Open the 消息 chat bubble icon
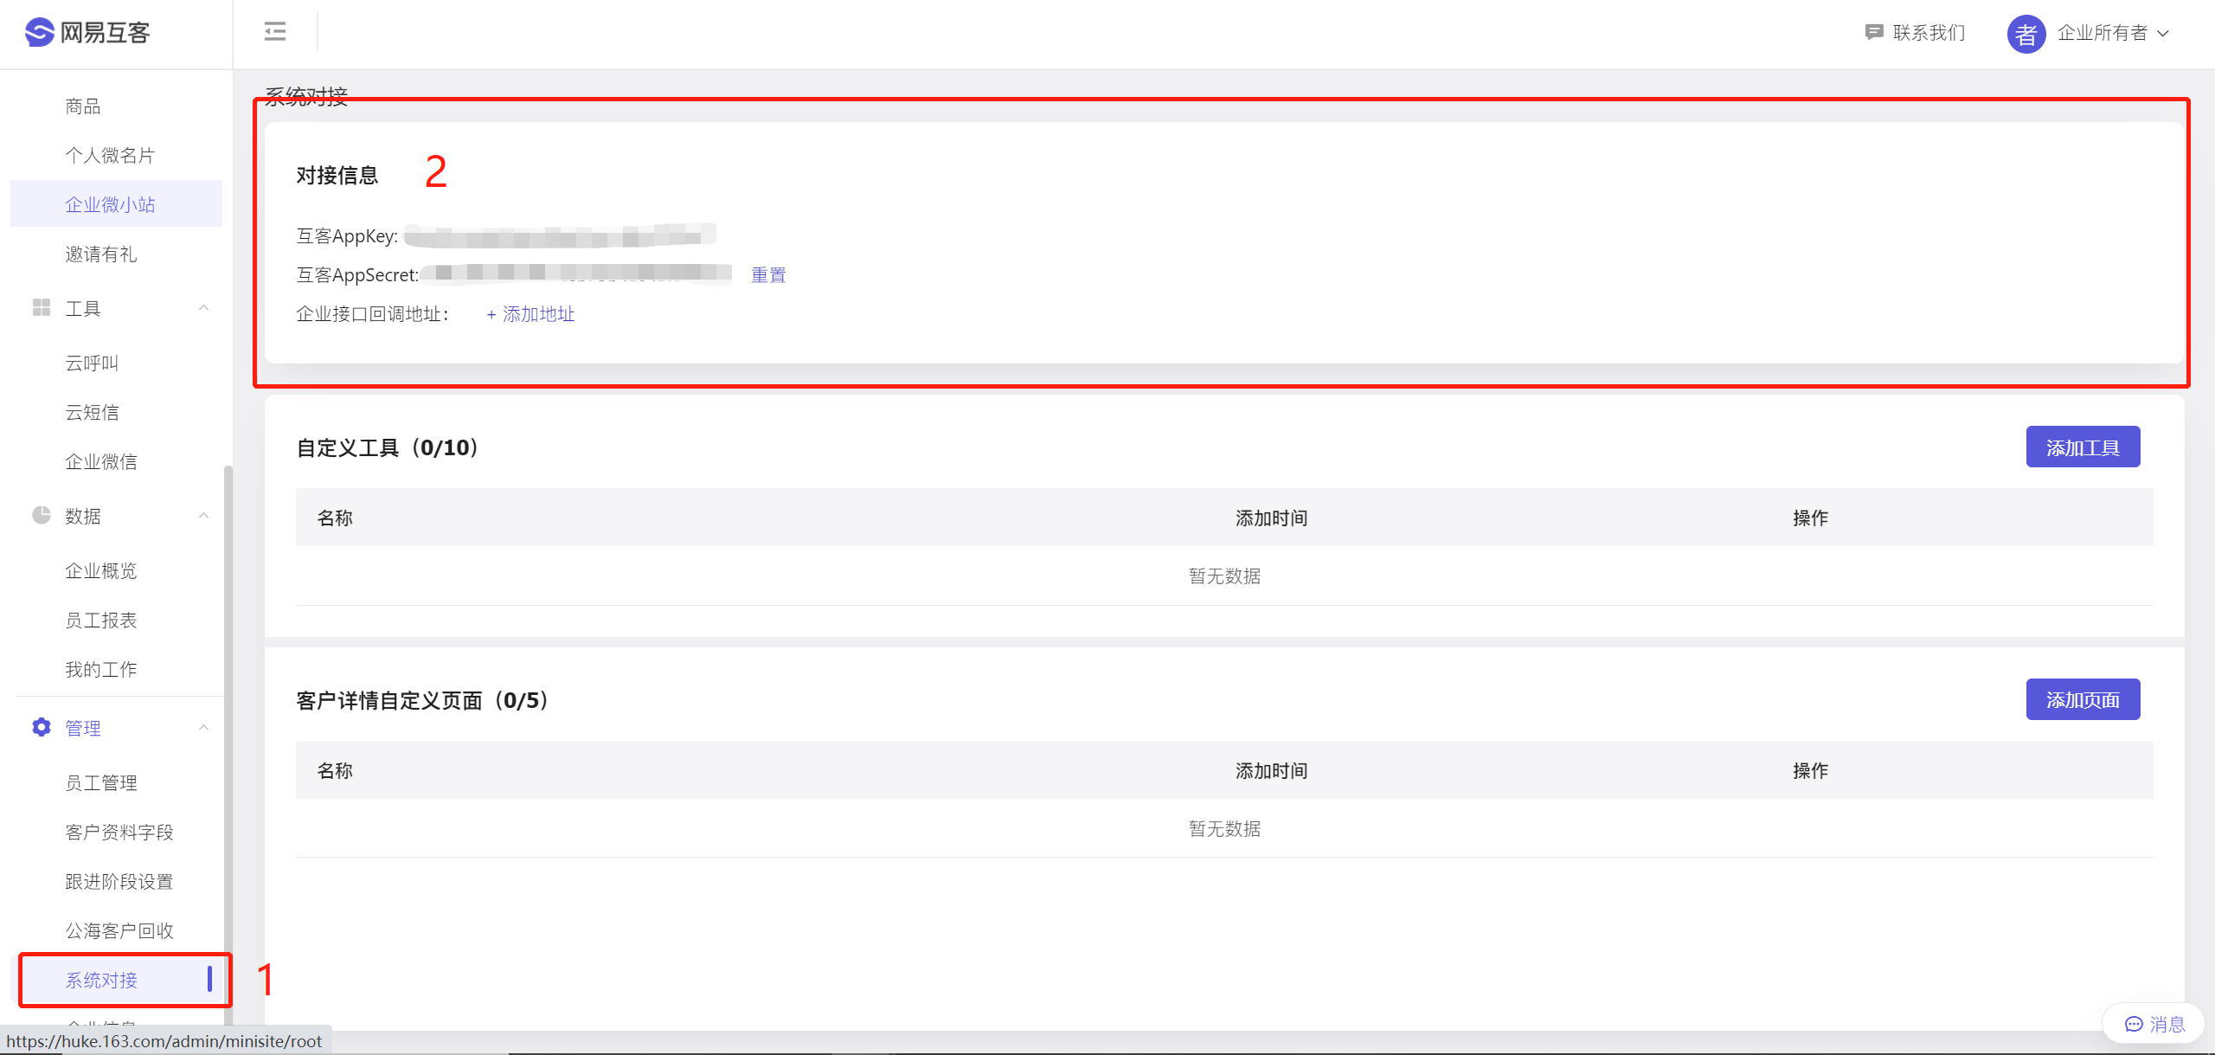This screenshot has height=1055, width=2215. click(x=2134, y=1025)
